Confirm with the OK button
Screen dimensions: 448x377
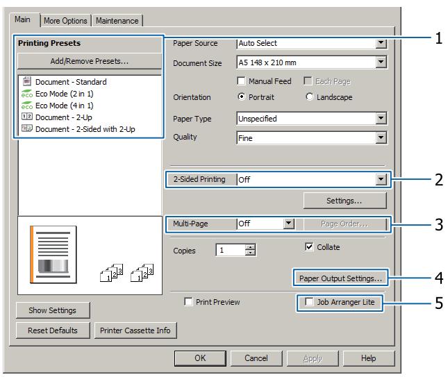pos(200,358)
